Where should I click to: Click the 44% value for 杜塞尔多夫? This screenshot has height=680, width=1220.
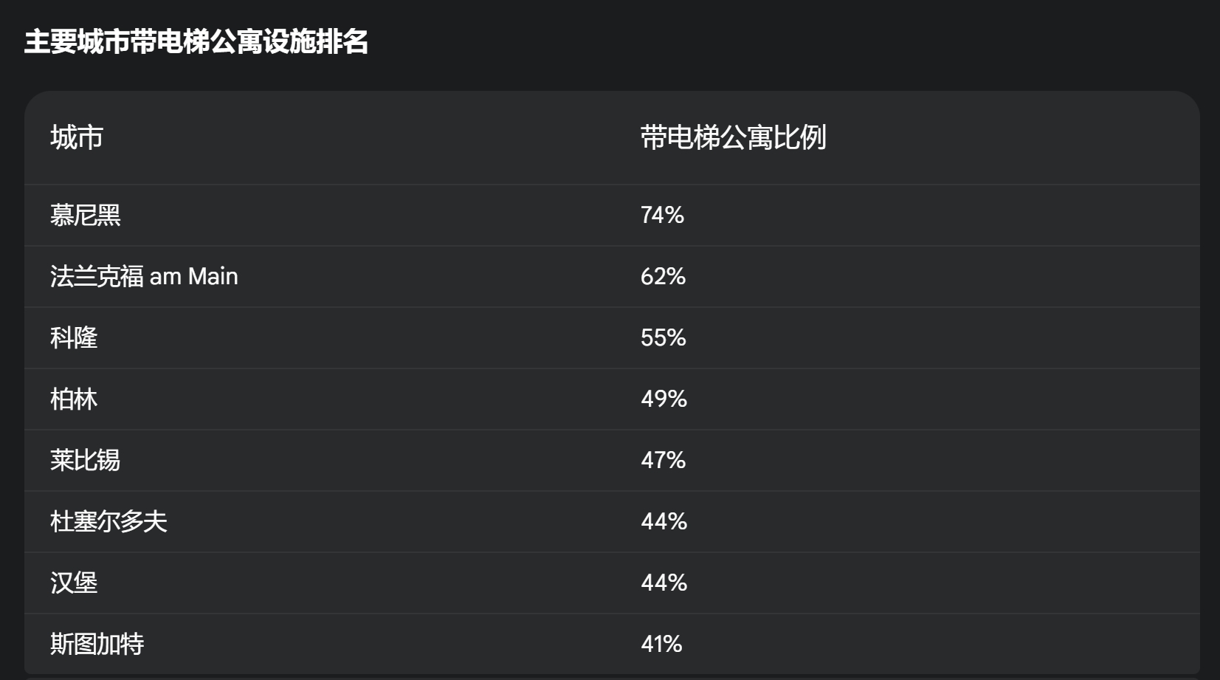click(664, 521)
